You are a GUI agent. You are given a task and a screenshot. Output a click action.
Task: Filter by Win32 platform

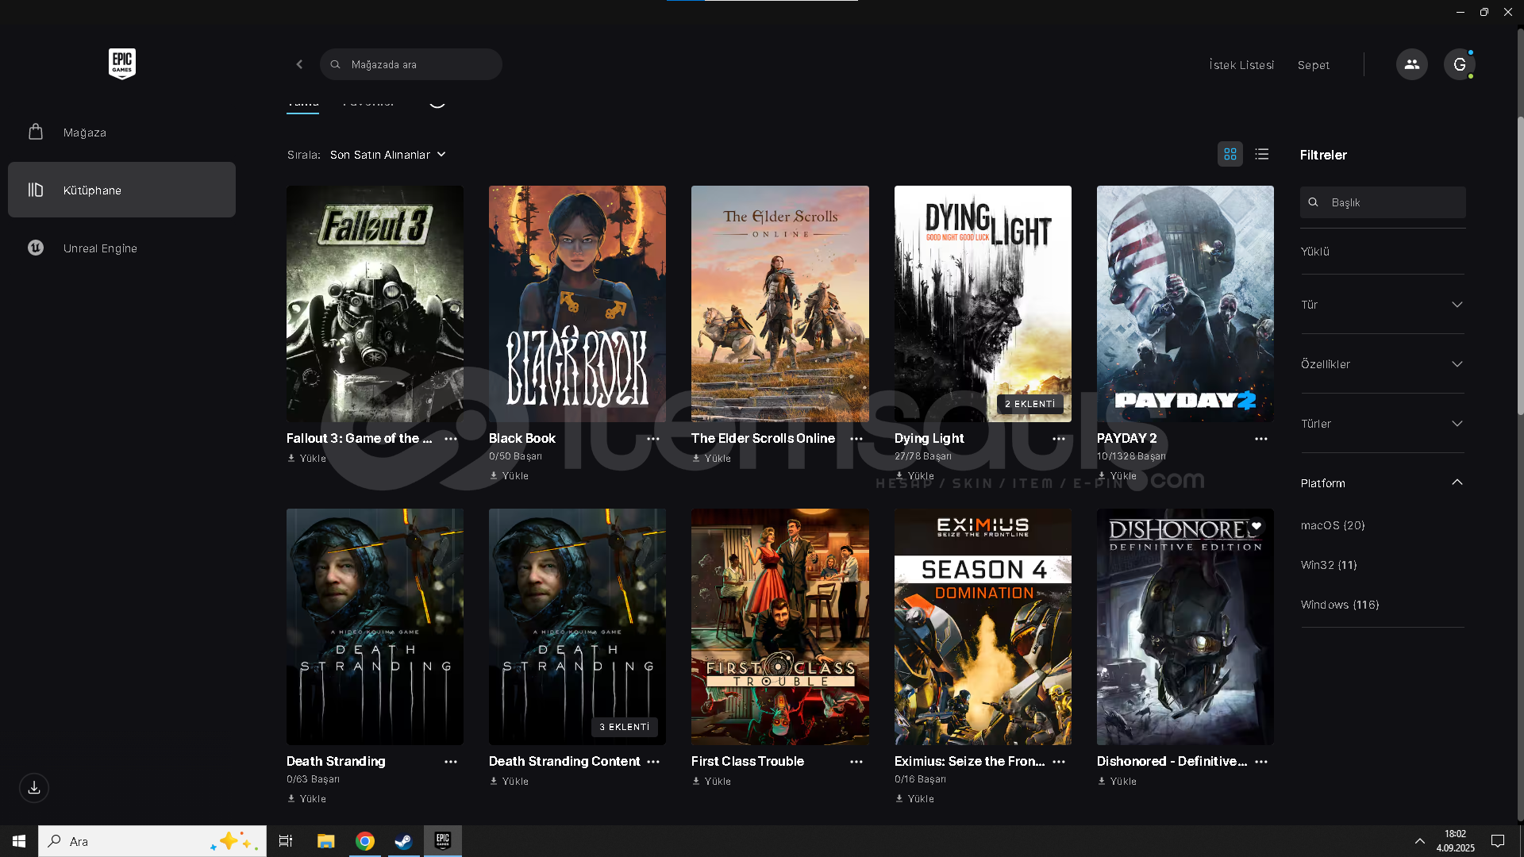1329,565
